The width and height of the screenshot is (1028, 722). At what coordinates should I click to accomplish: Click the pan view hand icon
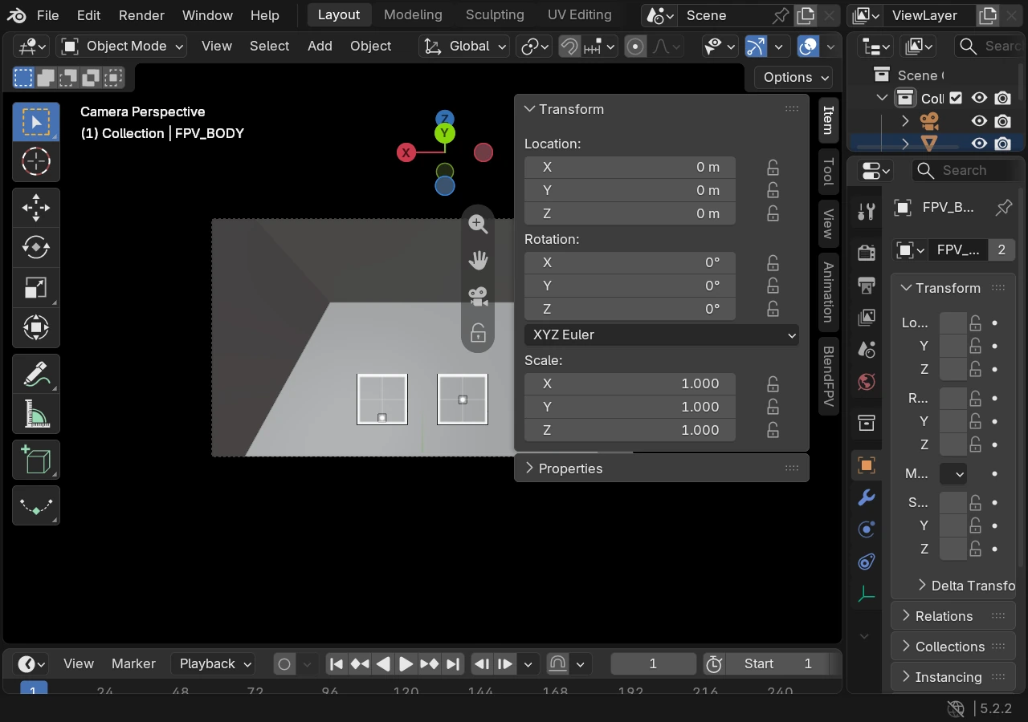point(478,260)
